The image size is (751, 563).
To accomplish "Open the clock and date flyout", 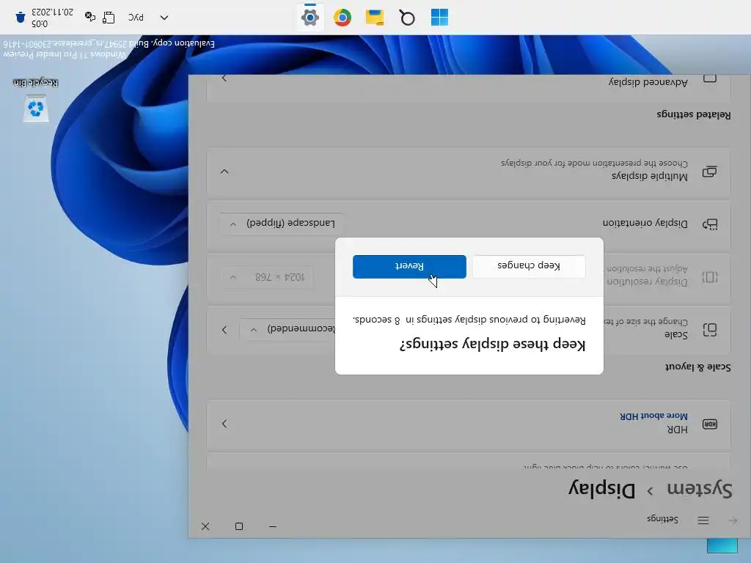I will (x=52, y=18).
